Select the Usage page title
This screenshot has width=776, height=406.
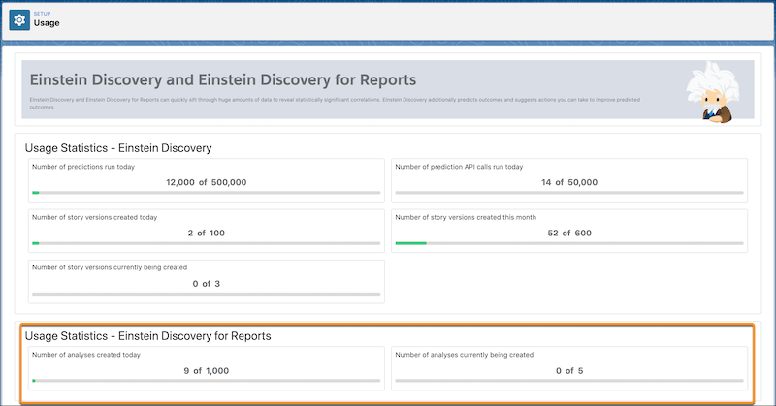point(47,23)
